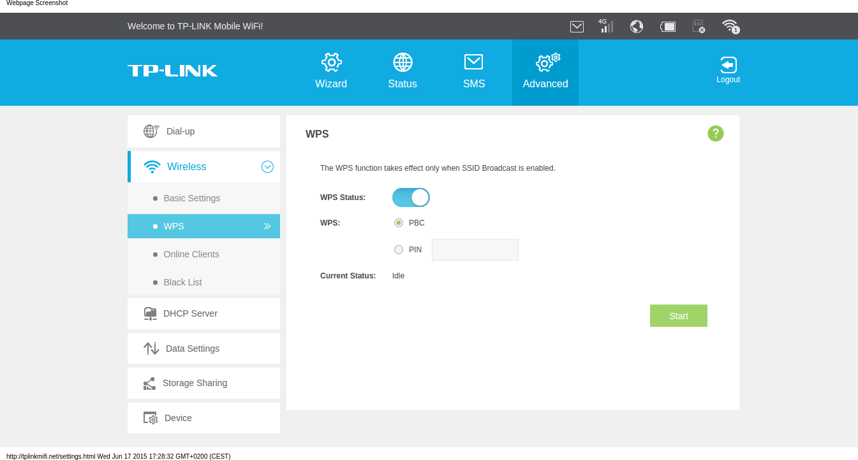Select the PIN radio button
Screen dimensions: 858x460
pyautogui.click(x=399, y=250)
